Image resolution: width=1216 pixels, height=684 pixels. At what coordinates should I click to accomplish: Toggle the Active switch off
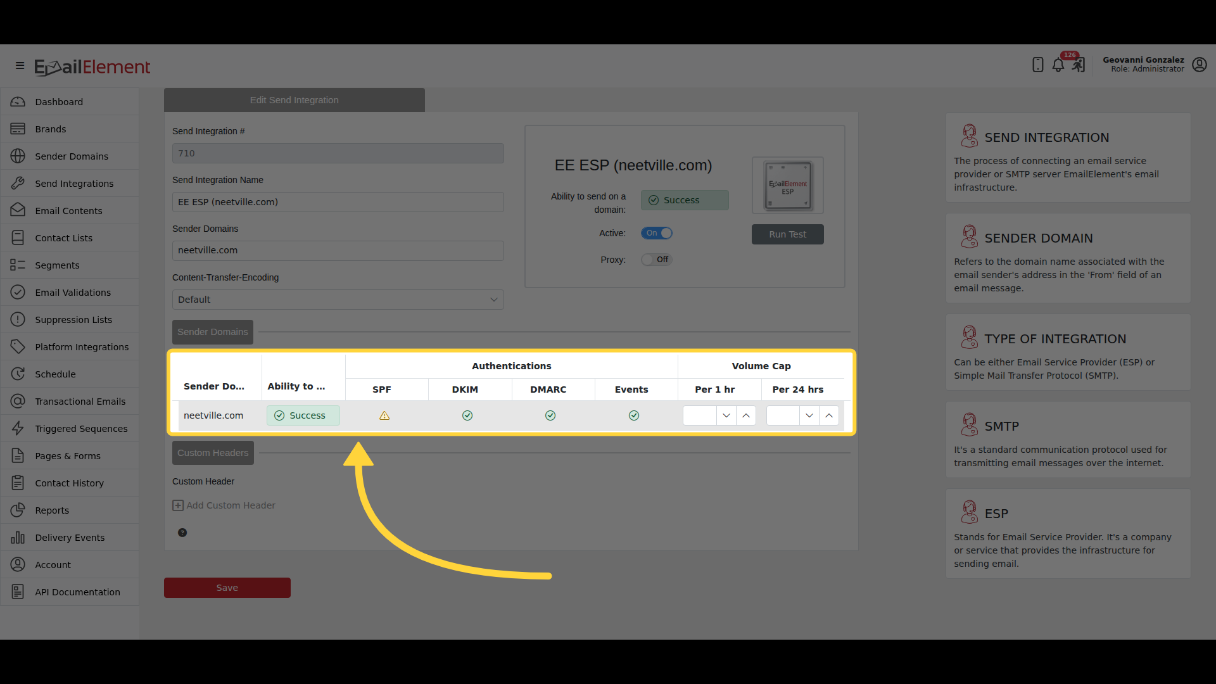(x=657, y=233)
